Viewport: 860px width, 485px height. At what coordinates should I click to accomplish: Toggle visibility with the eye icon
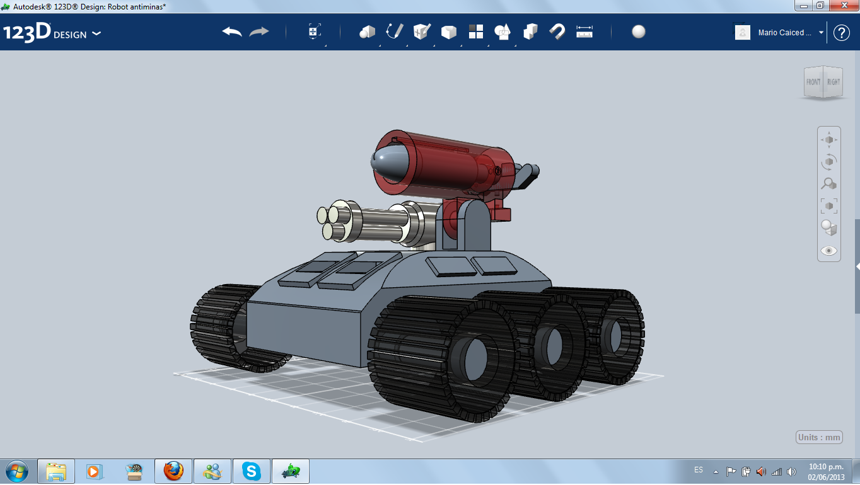click(x=829, y=251)
